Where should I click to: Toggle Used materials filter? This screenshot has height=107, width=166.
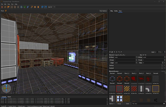point(127,103)
